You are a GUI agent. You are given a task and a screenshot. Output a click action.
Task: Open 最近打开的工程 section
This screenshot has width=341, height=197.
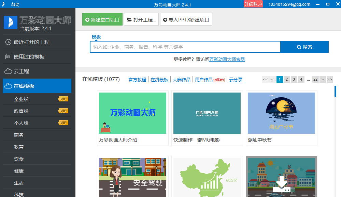tap(37, 42)
